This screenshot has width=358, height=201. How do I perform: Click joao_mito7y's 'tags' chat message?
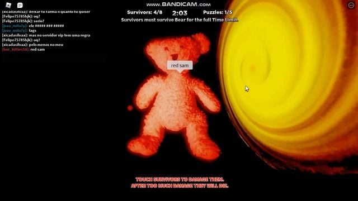[19, 31]
